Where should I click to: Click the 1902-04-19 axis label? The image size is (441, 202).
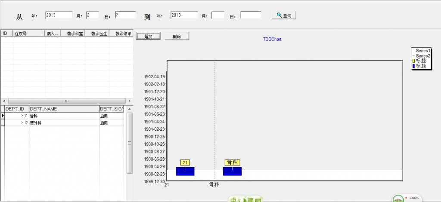click(x=155, y=77)
